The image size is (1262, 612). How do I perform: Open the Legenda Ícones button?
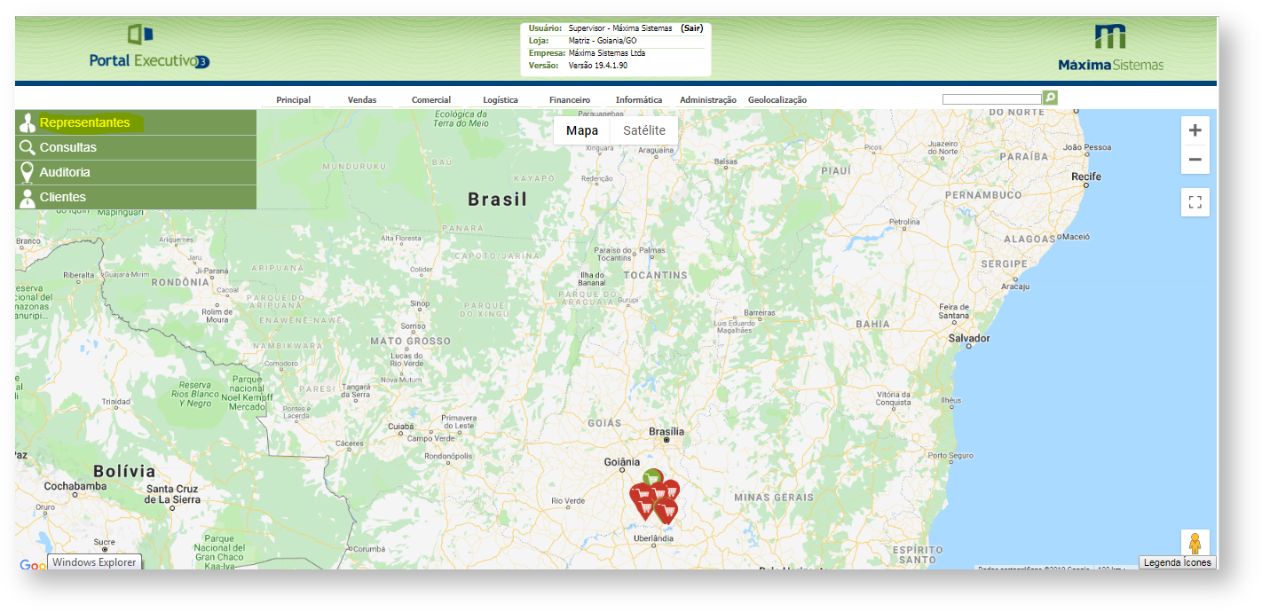coord(1177,562)
